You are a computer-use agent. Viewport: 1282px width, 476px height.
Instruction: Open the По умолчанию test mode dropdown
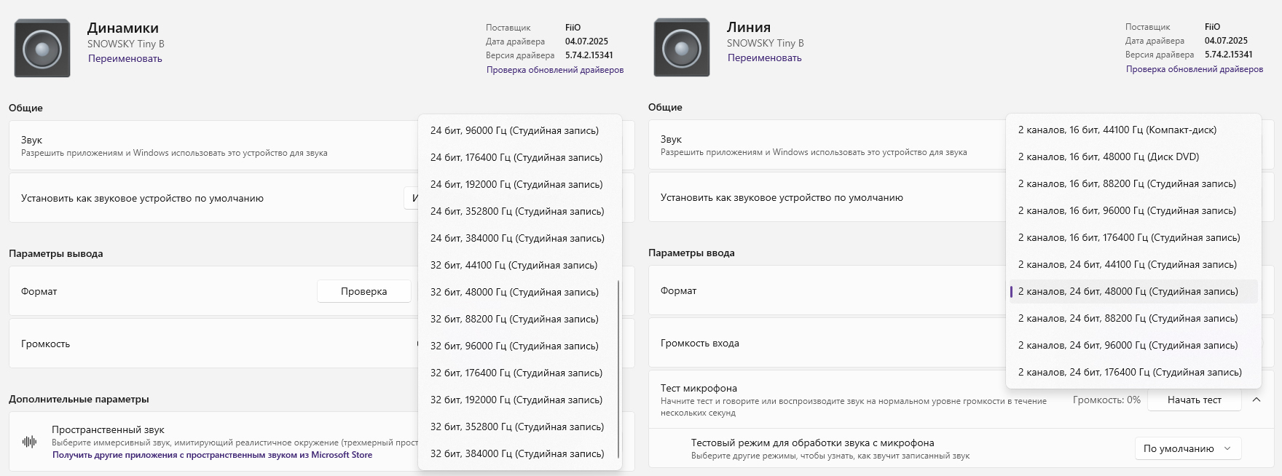pyautogui.click(x=1187, y=448)
